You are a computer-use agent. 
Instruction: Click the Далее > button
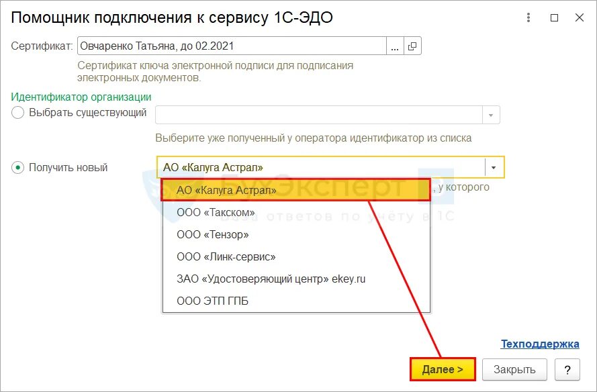coord(443,369)
